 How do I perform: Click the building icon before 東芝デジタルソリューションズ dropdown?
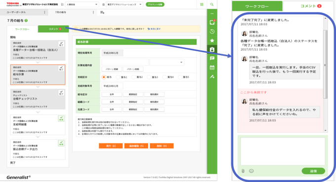103,4
